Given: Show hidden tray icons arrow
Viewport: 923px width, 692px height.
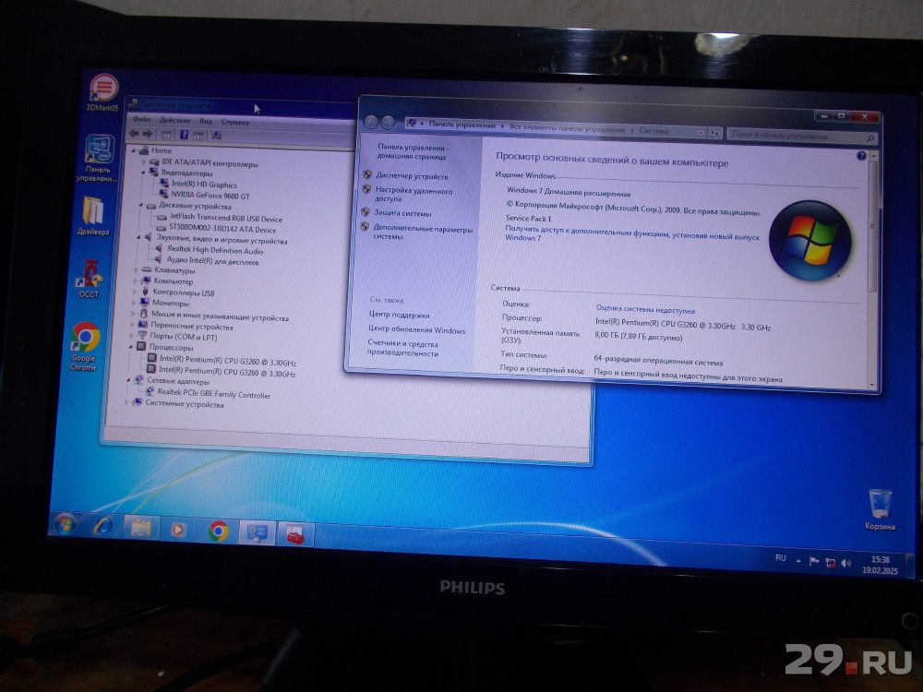Looking at the screenshot, I should pos(798,561).
